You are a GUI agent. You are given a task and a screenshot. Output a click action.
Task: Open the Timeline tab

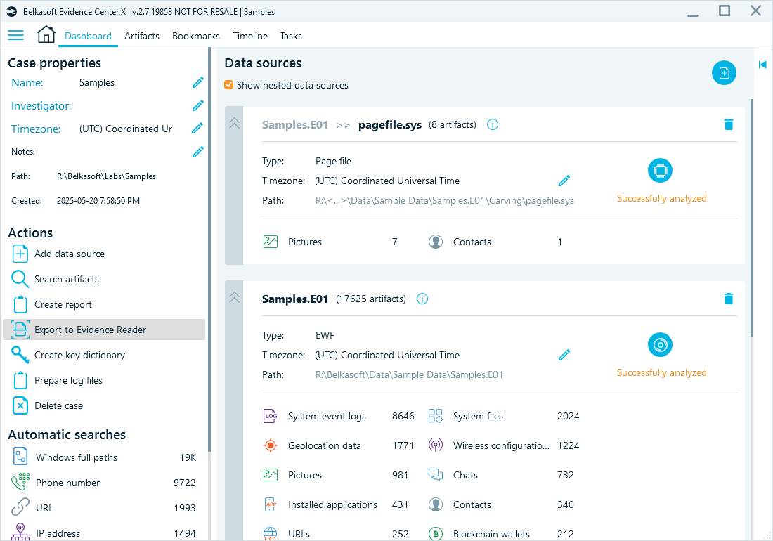(250, 36)
